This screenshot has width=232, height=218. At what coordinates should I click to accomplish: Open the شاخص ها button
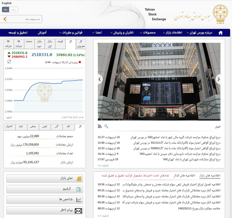point(45,200)
